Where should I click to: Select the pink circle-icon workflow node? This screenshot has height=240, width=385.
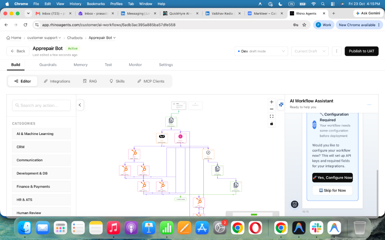pyautogui.click(x=180, y=138)
